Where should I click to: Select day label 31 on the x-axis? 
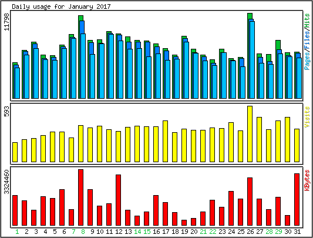point(297,232)
